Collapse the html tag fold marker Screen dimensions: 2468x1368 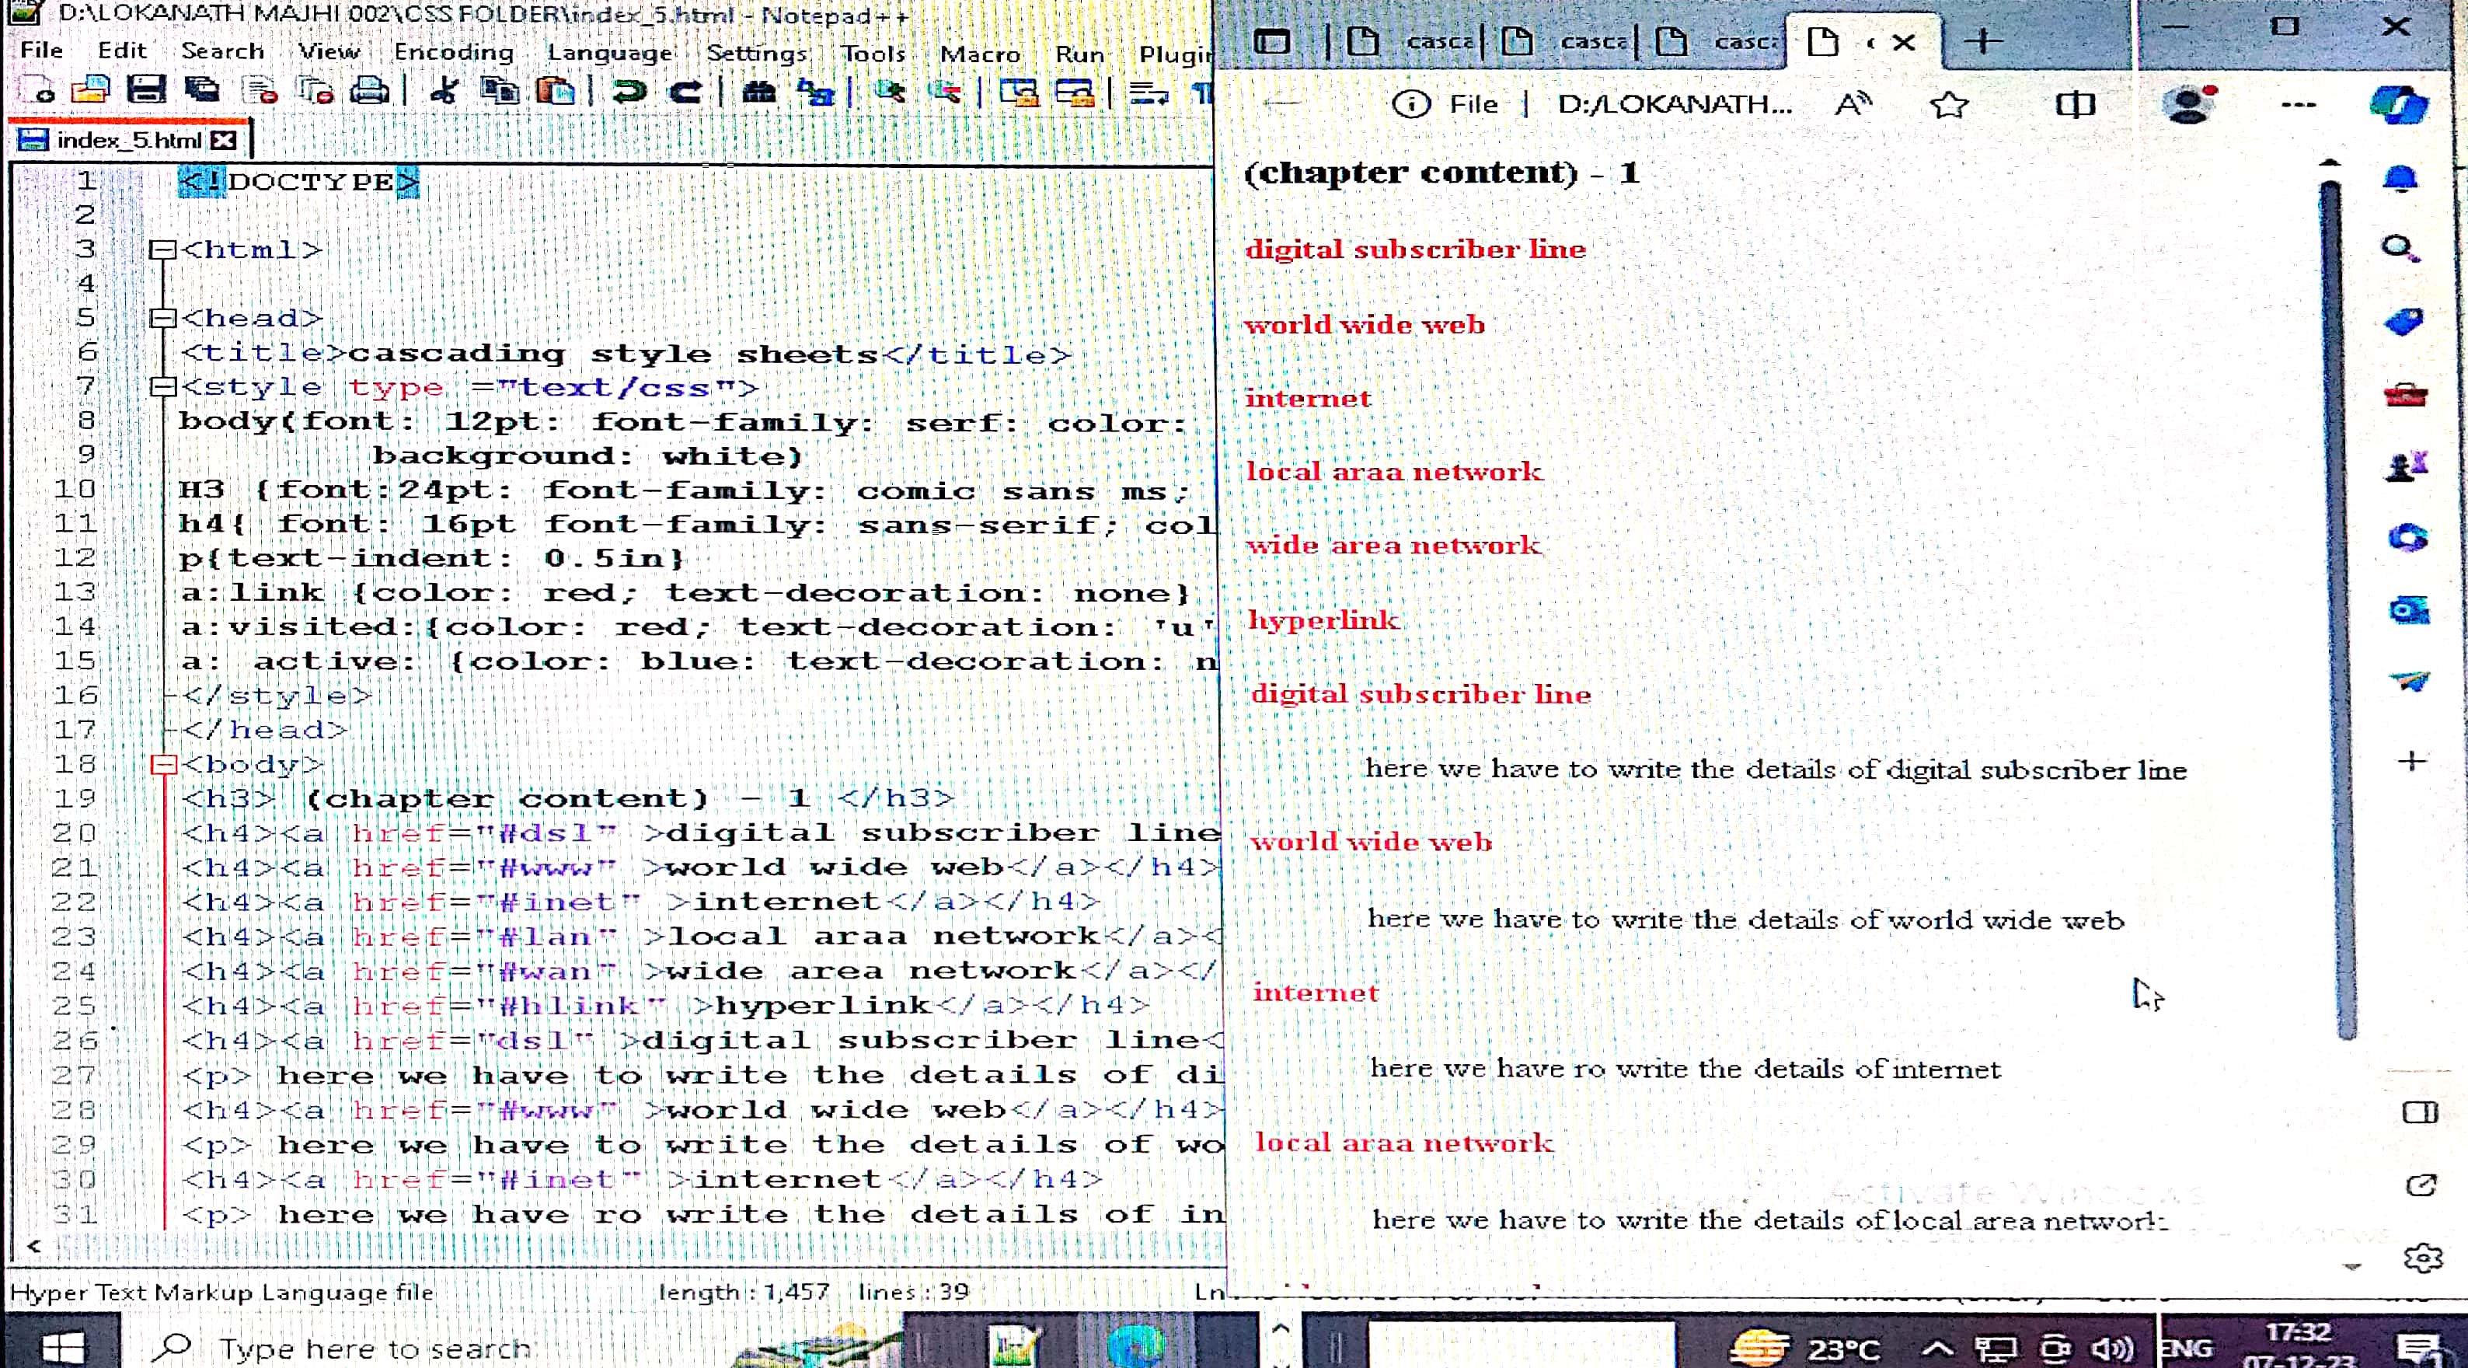coord(163,250)
